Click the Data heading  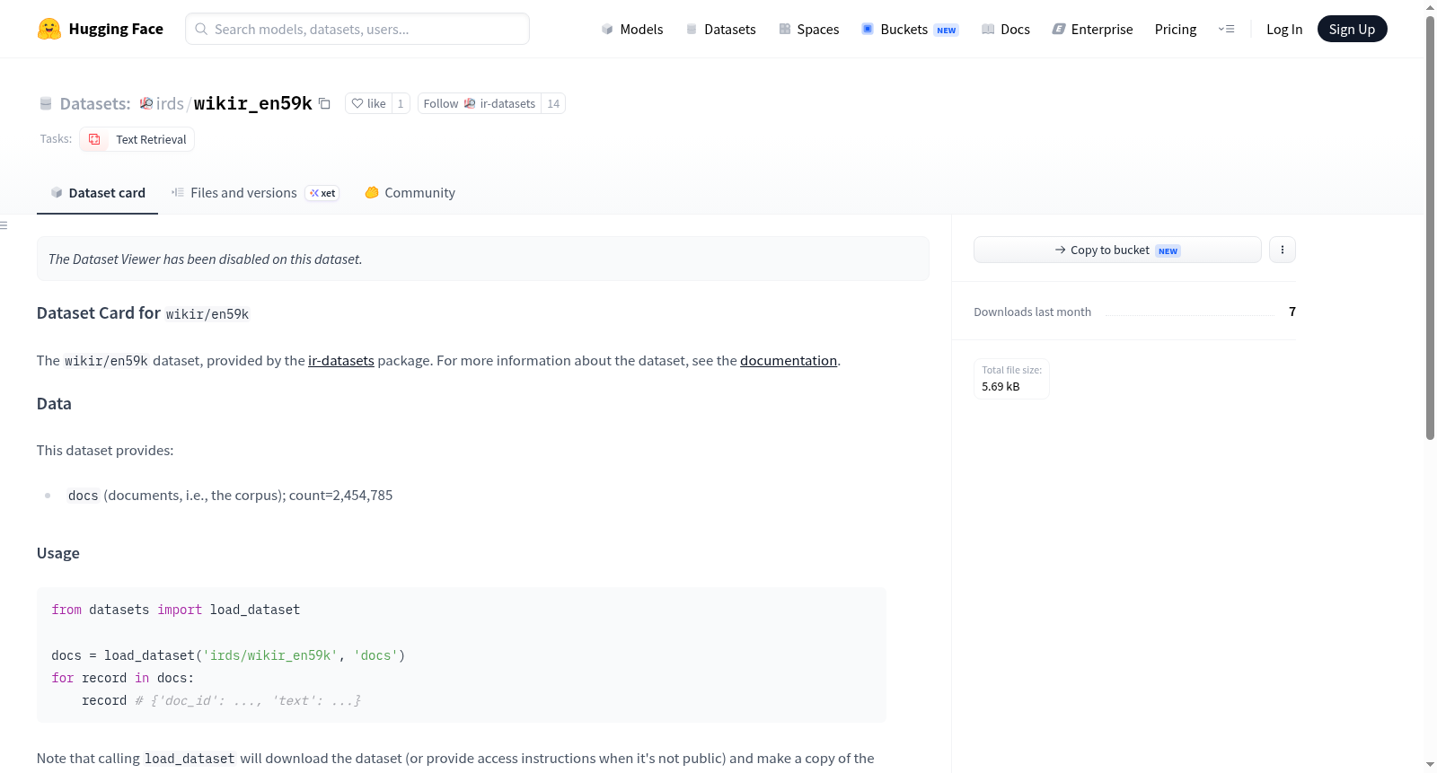tap(54, 403)
